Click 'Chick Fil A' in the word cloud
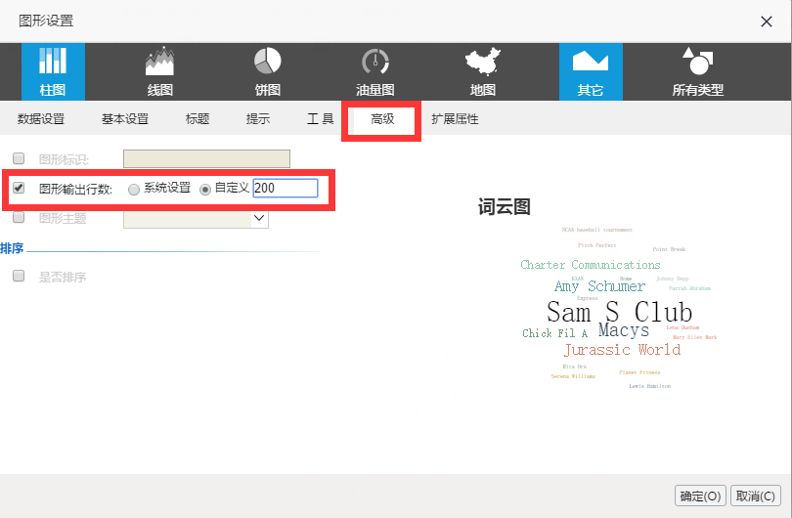Screen dimensions: 792x518 coord(554,333)
